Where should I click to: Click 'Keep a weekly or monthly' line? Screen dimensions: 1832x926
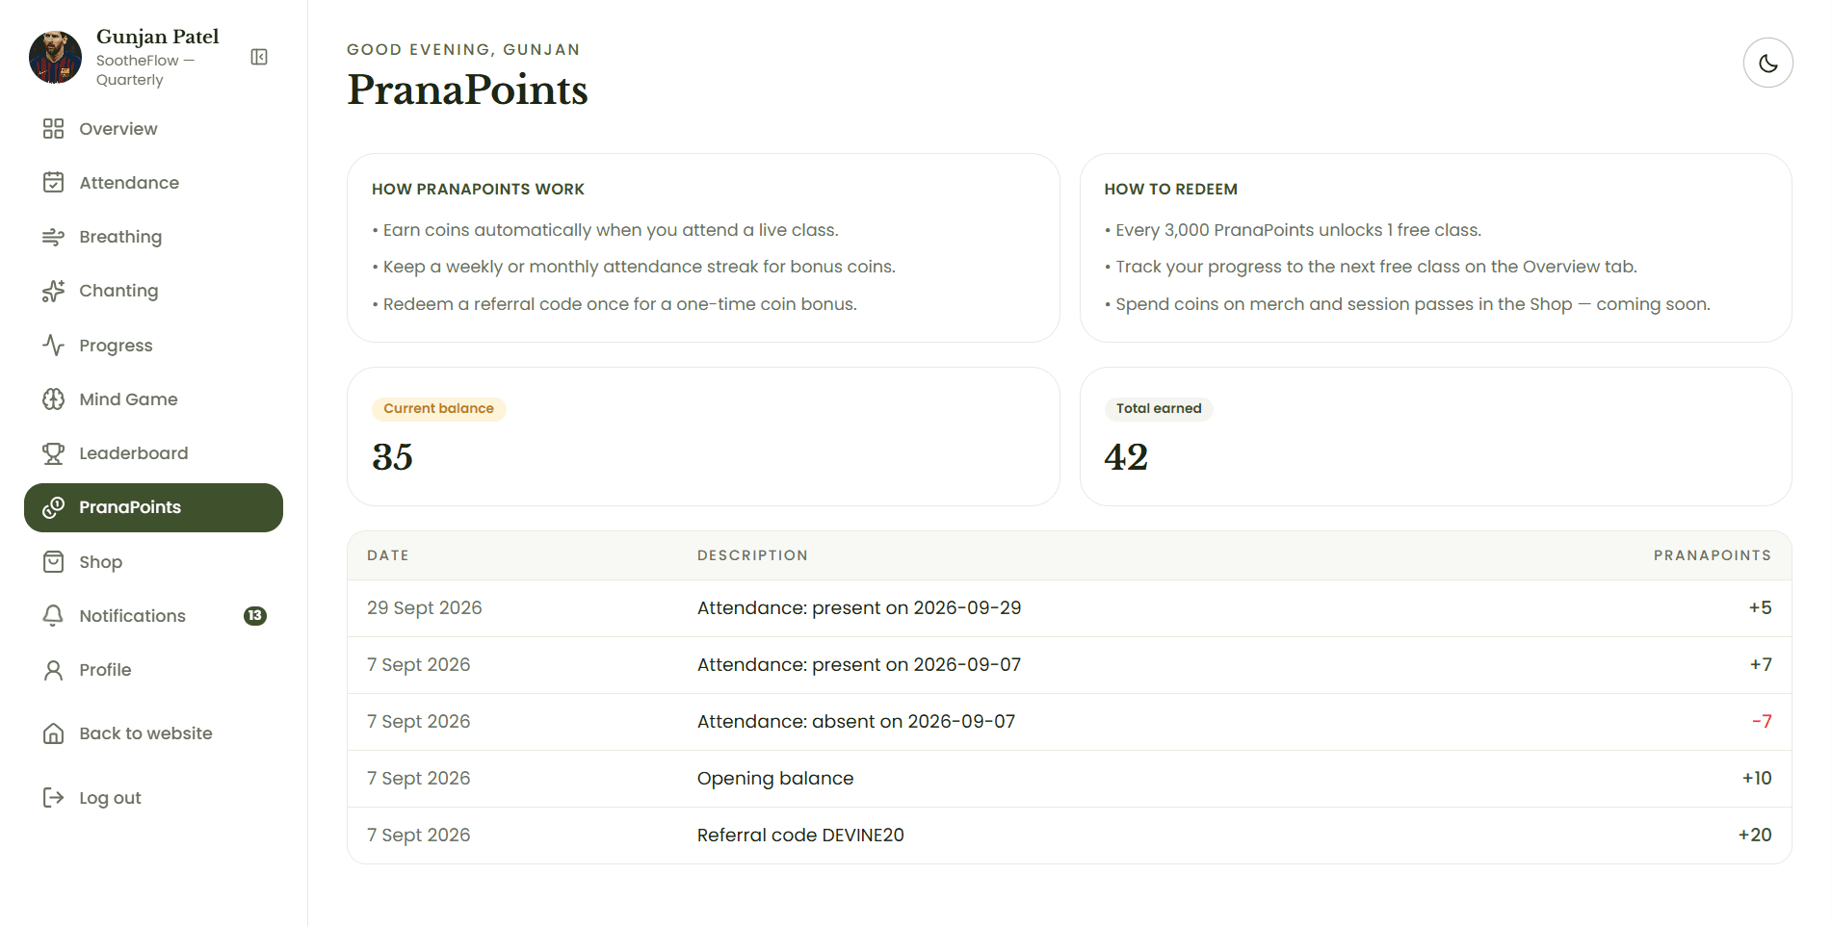[x=634, y=267]
